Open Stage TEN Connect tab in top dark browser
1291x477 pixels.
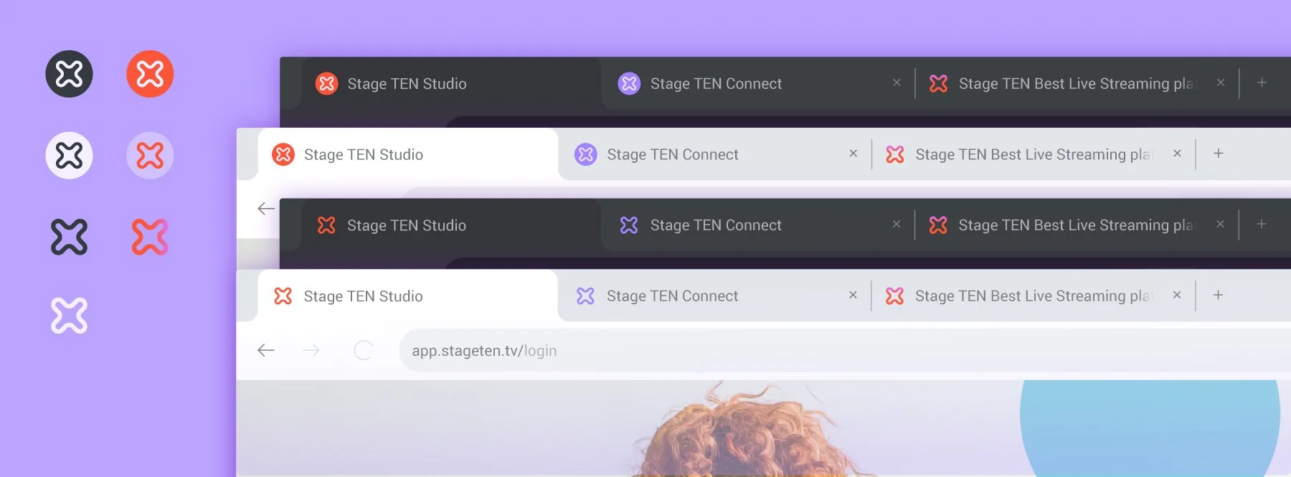(x=757, y=83)
